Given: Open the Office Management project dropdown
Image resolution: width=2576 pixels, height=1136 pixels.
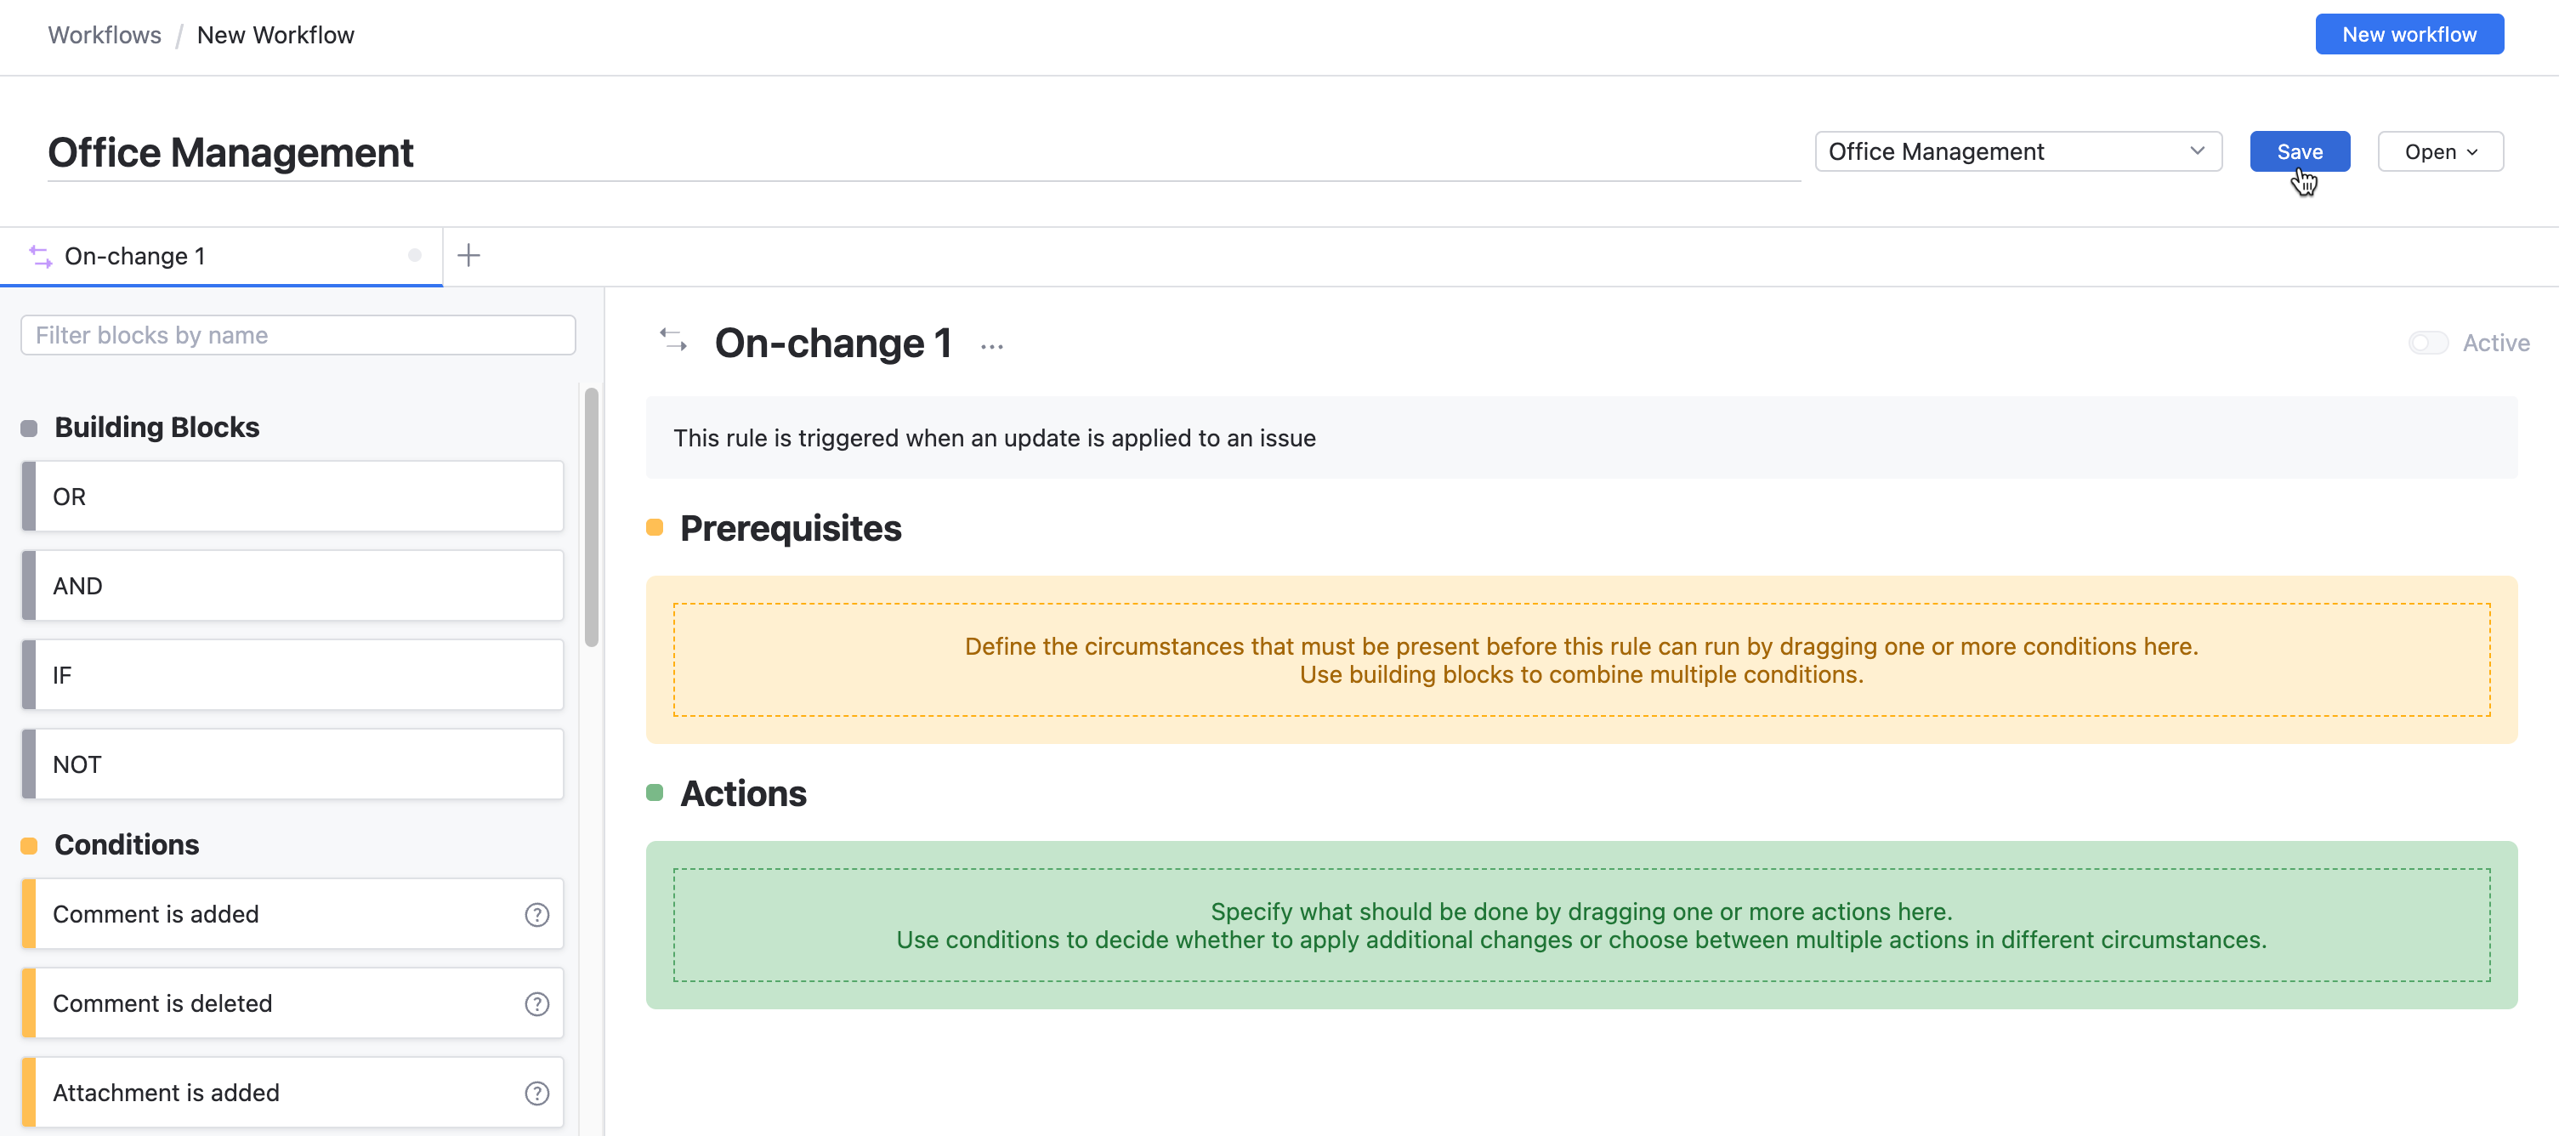Looking at the screenshot, I should click(2017, 151).
